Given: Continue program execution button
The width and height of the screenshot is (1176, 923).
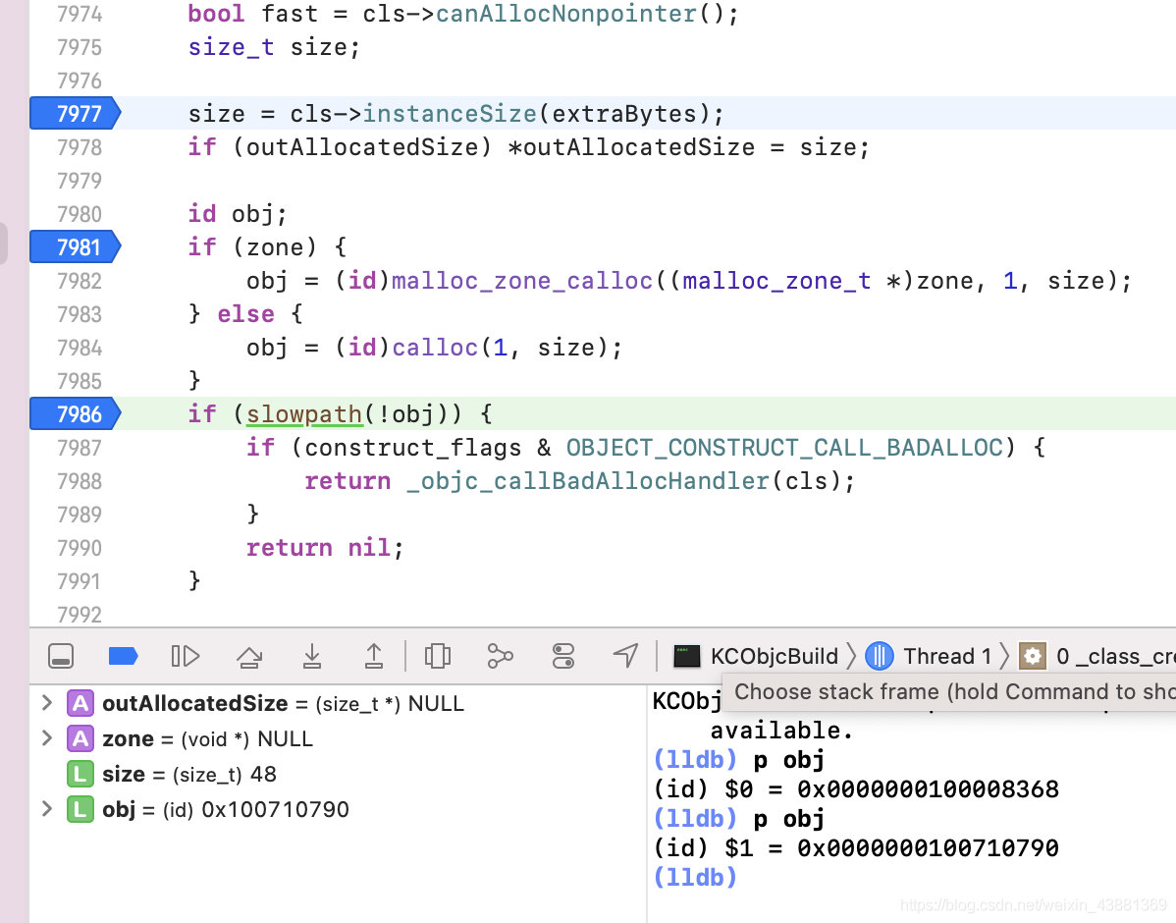Looking at the screenshot, I should pos(186,656).
